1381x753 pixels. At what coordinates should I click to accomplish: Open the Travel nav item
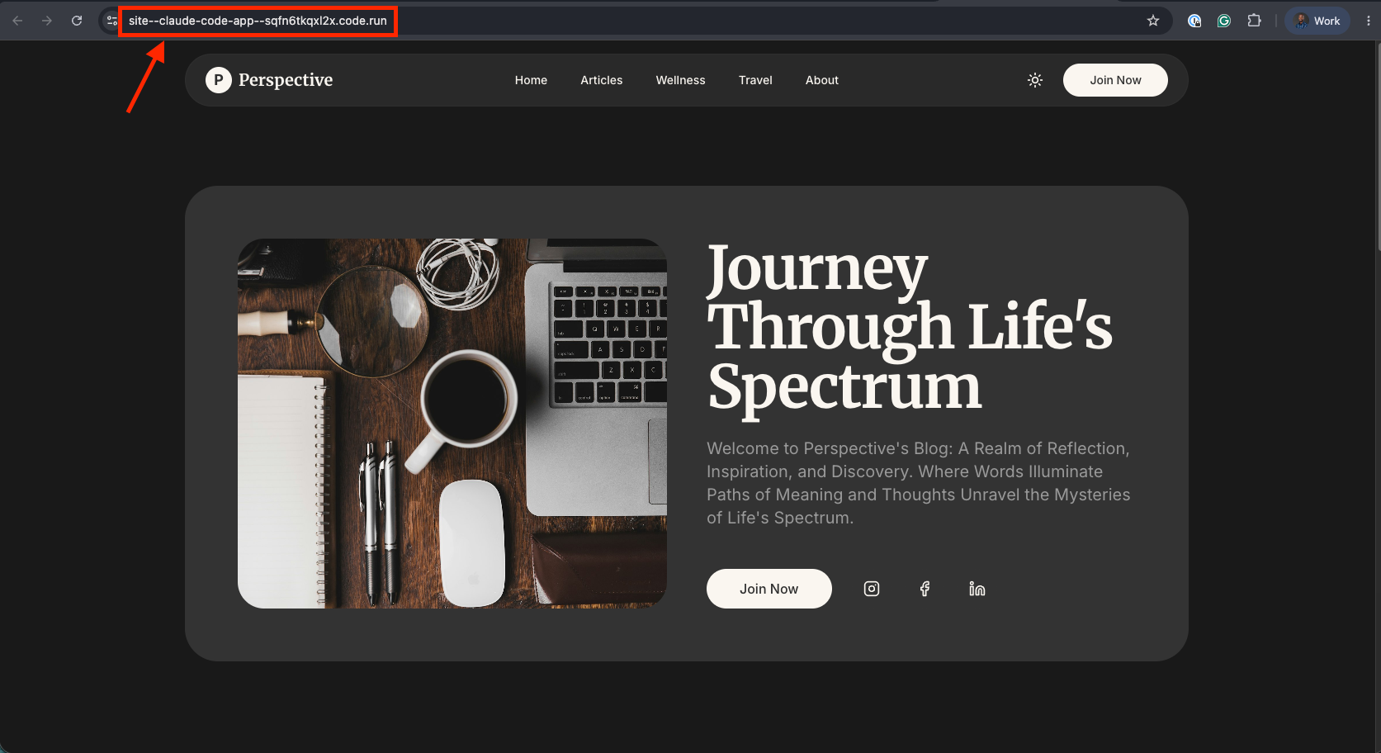755,80
